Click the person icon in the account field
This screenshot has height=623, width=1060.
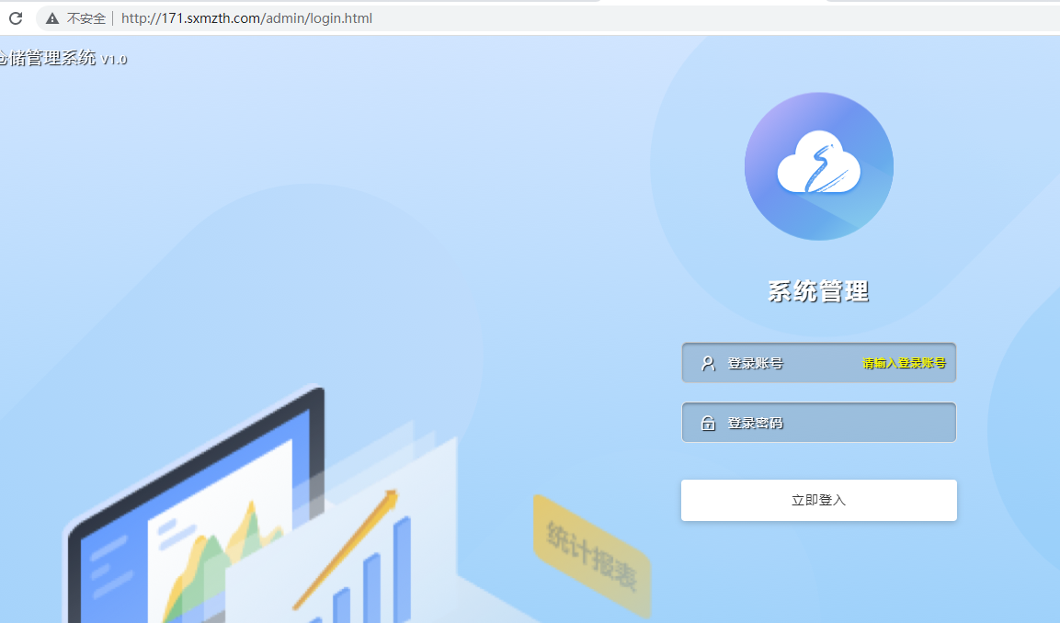click(x=707, y=362)
